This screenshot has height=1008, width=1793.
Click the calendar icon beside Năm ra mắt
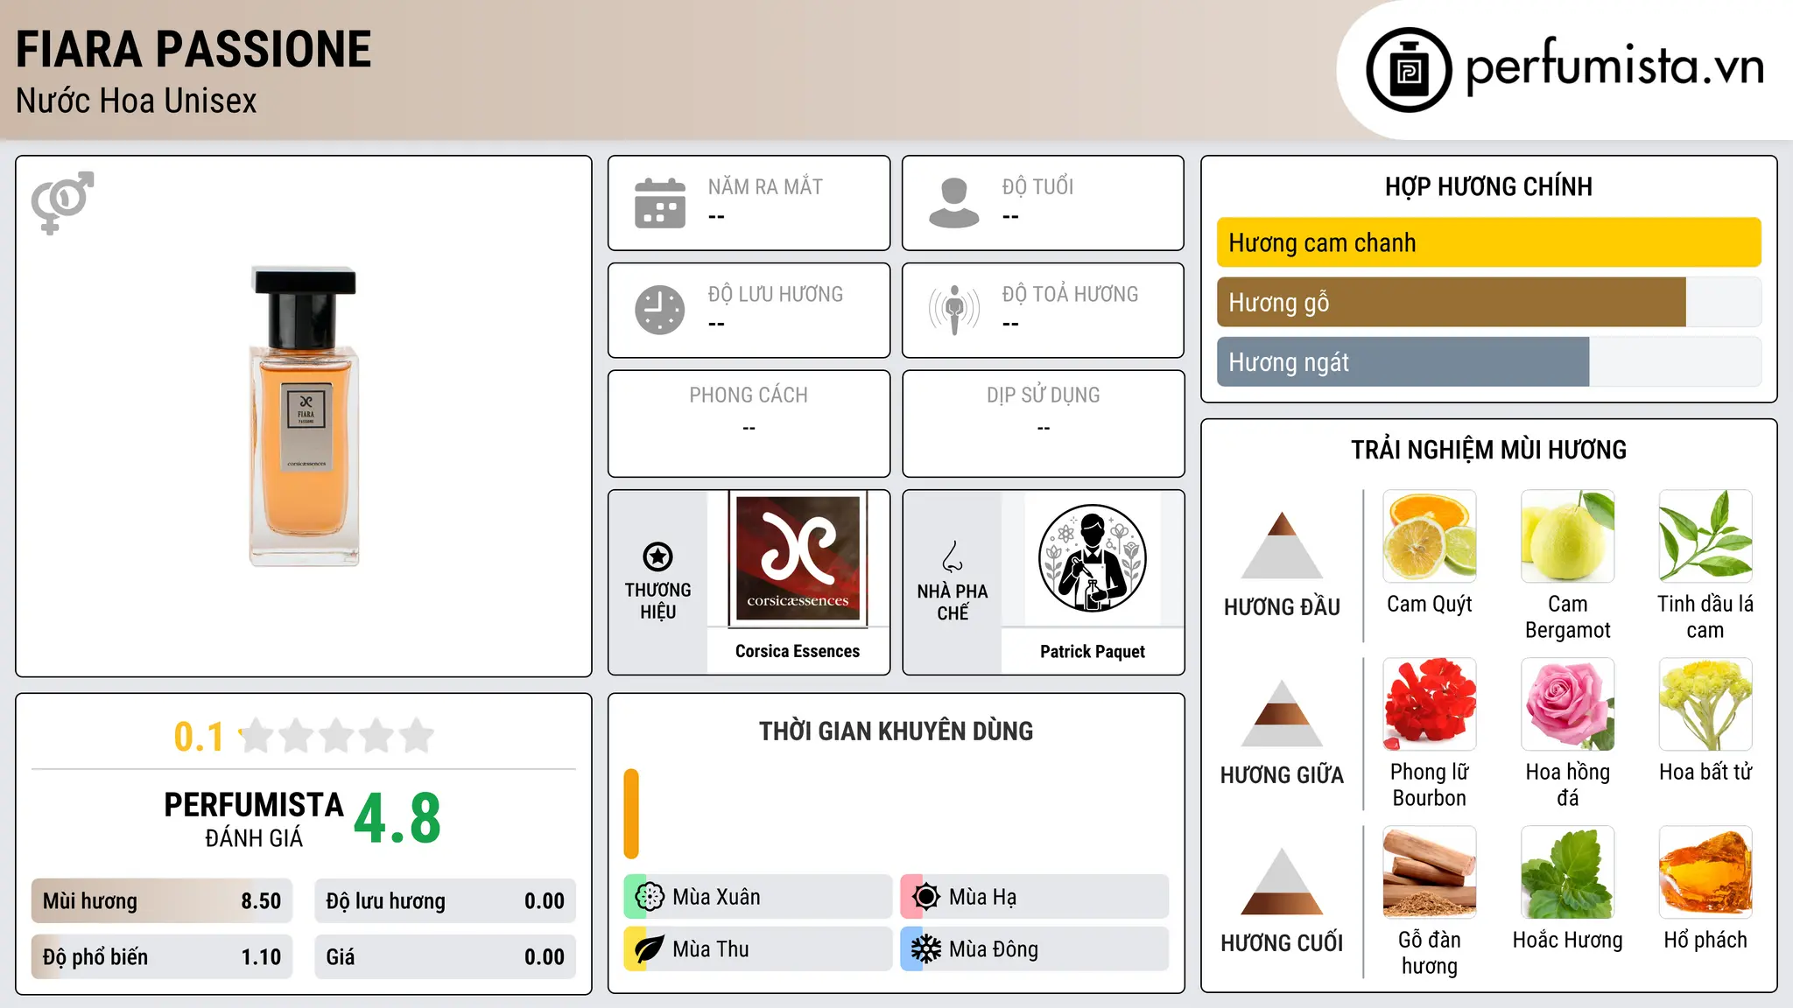coord(660,203)
